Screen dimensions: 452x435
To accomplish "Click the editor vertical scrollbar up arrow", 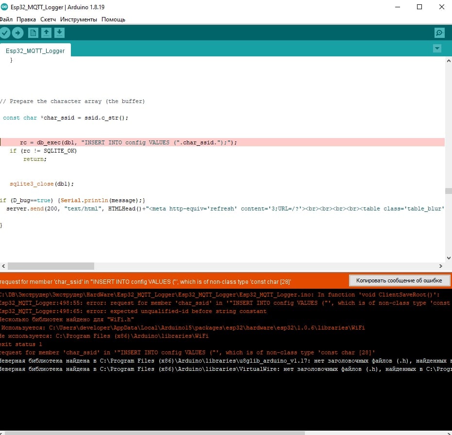I will [448, 61].
